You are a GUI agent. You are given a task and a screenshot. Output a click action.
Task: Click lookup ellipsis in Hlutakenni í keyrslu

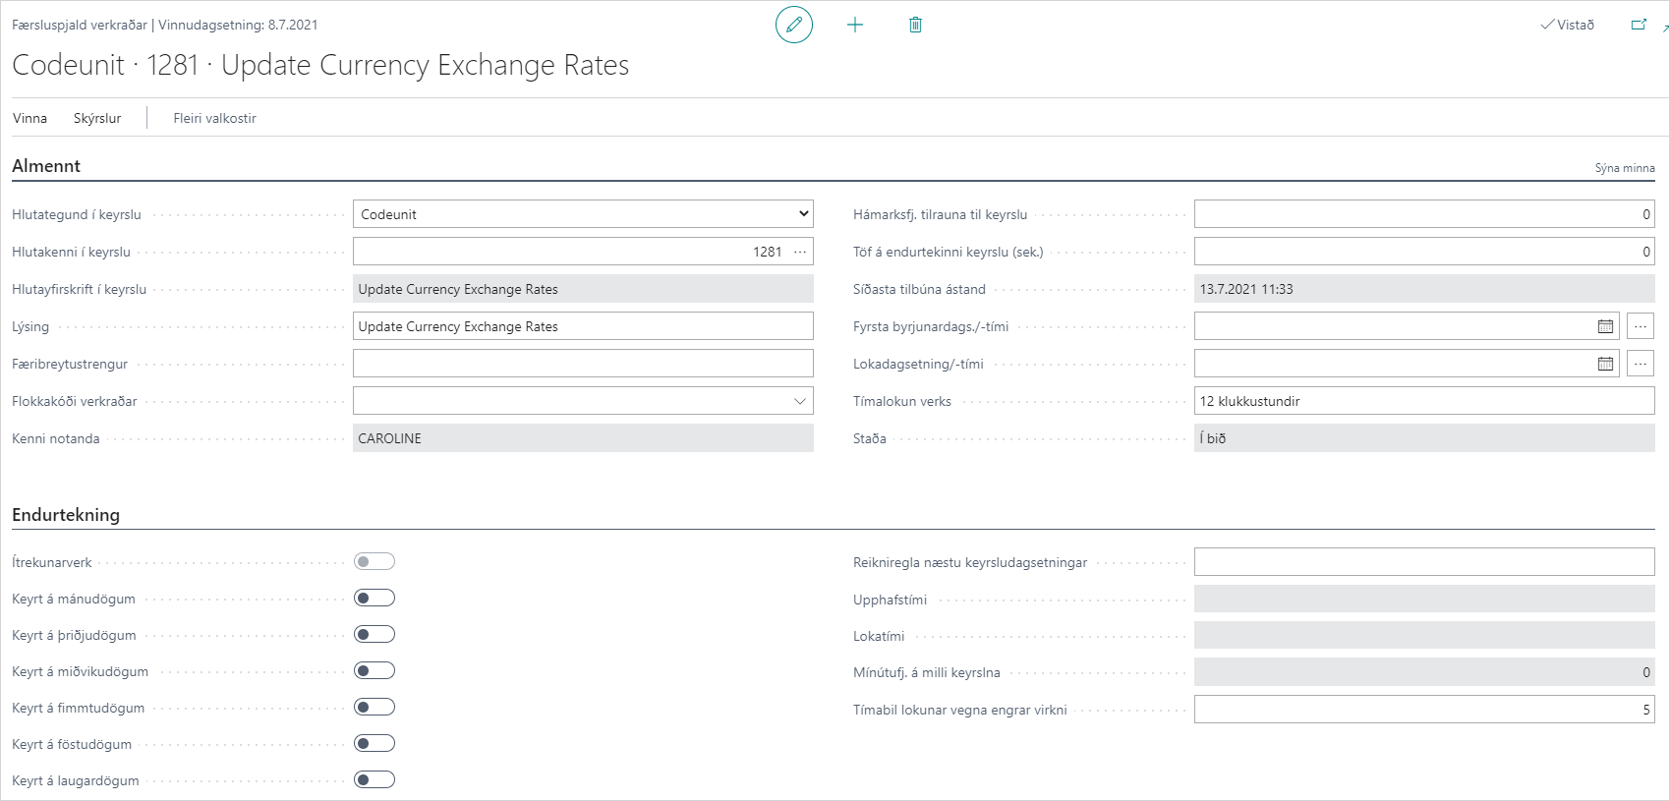[800, 252]
